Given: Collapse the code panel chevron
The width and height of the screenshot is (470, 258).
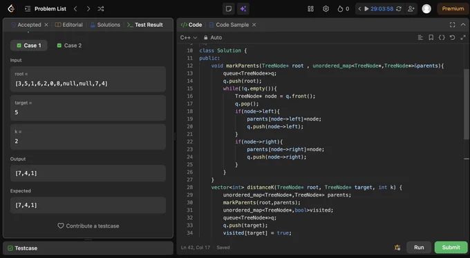Looking at the screenshot, I should (x=463, y=25).
